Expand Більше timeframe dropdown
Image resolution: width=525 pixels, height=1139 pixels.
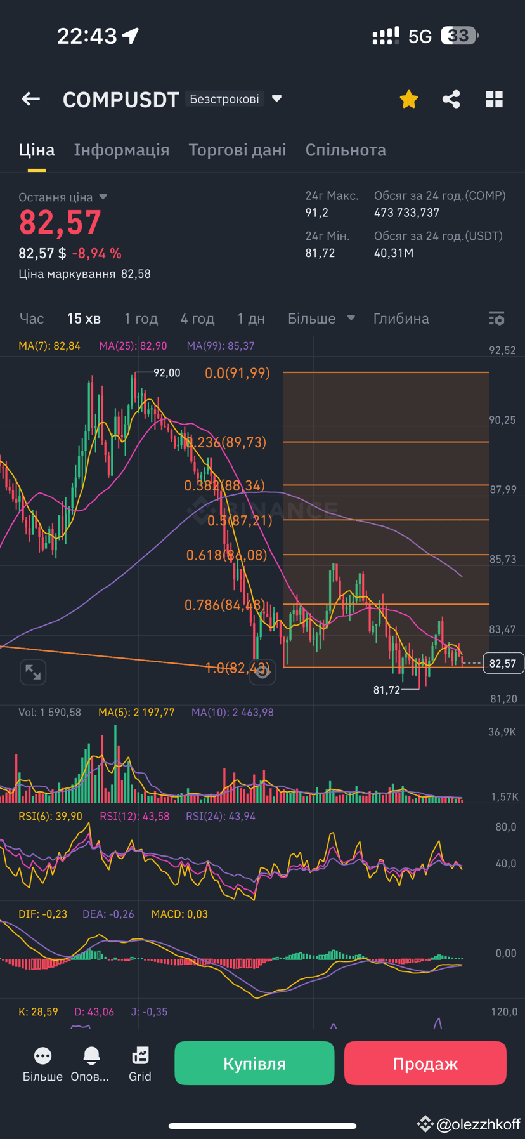tap(351, 318)
